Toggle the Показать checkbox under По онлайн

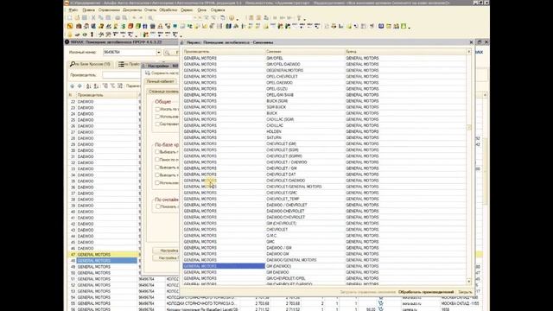pyautogui.click(x=157, y=206)
